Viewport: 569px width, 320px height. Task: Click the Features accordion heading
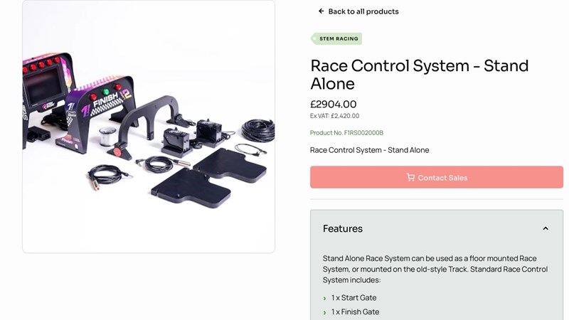point(343,228)
